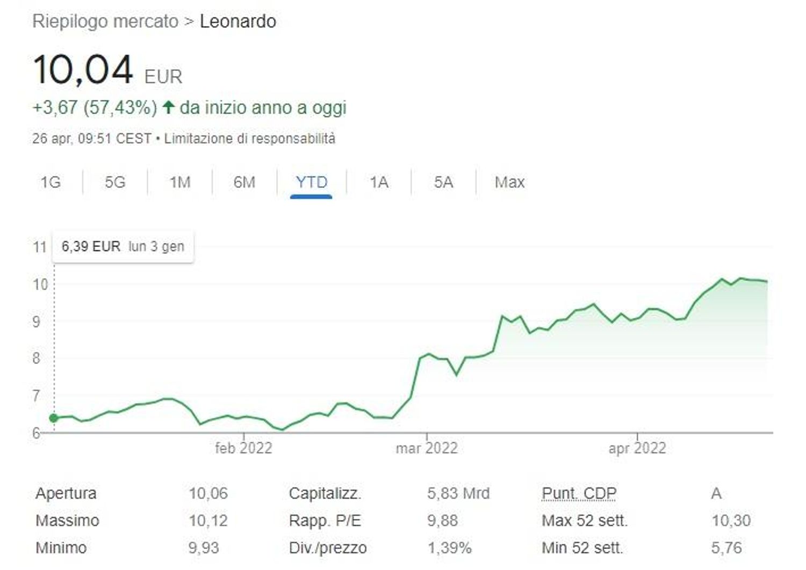Click the green start-point marker on chart
The image size is (806, 570).
tap(53, 418)
